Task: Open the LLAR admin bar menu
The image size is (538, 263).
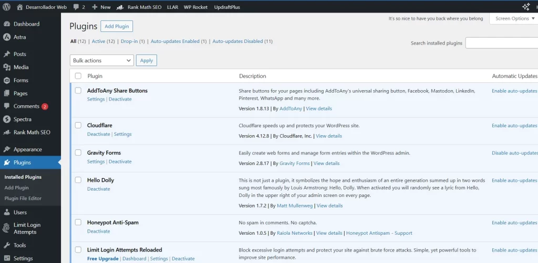Action: (x=172, y=7)
